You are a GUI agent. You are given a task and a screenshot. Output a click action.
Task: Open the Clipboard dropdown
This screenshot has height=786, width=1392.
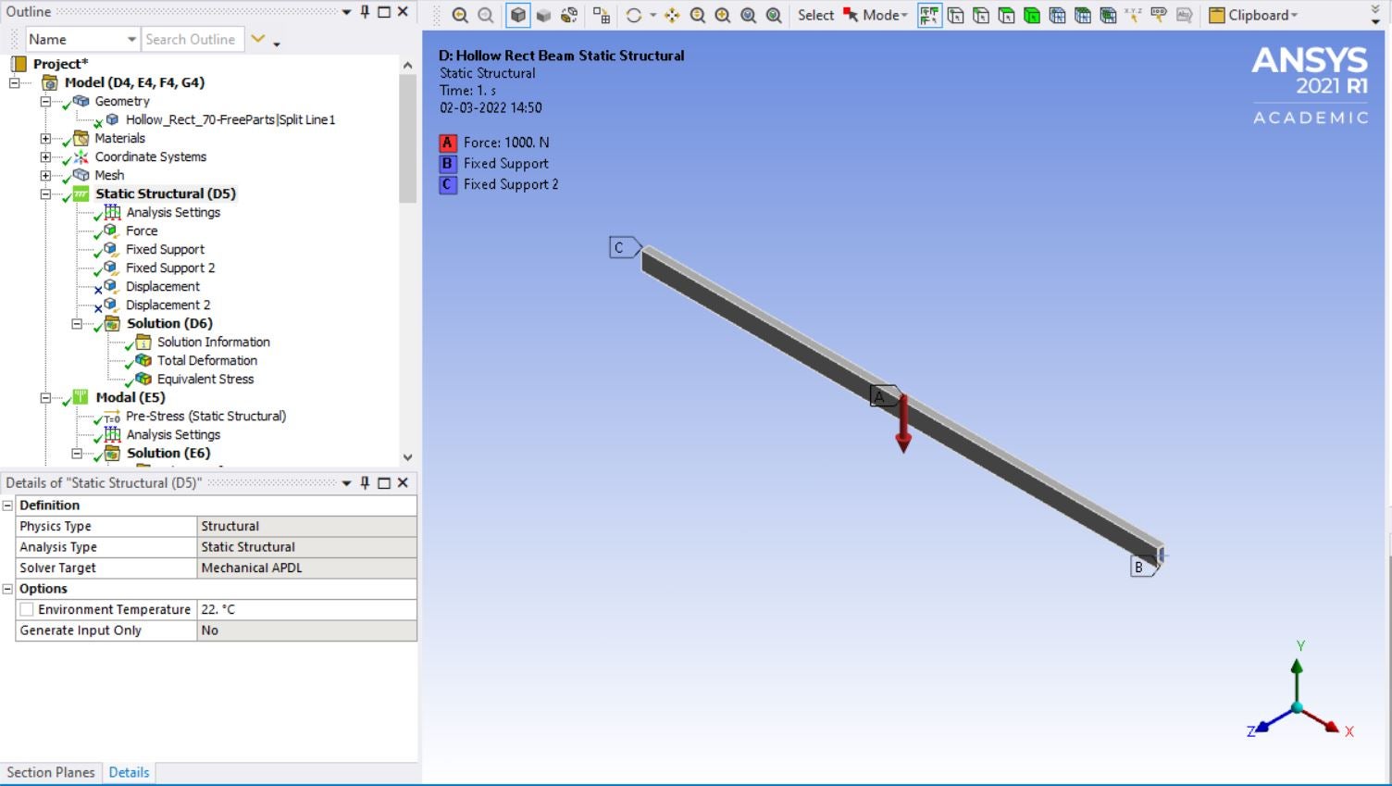pos(1294,16)
